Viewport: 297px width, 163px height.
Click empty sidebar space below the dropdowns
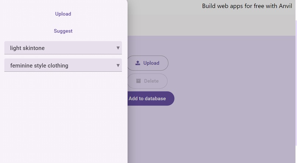[63, 117]
